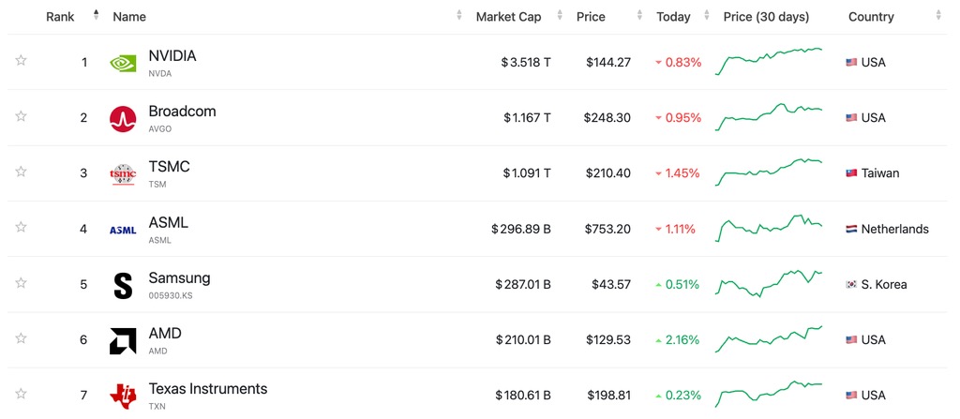The height and width of the screenshot is (419, 960).
Task: Sort the table by Market Cap column
Action: [x=508, y=17]
